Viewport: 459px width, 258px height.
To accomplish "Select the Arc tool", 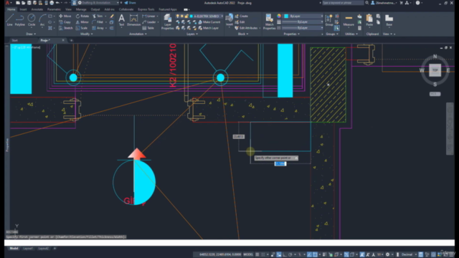I will [x=42, y=20].
